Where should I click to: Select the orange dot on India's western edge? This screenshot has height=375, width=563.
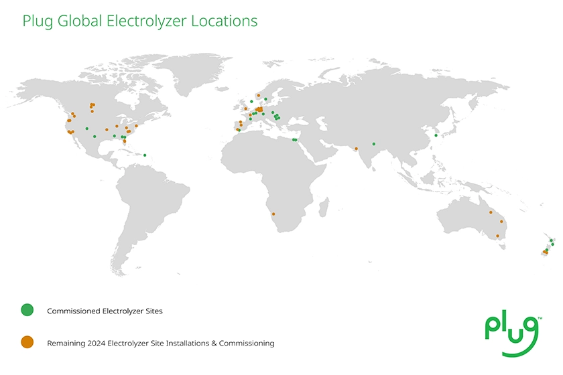pyautogui.click(x=356, y=149)
